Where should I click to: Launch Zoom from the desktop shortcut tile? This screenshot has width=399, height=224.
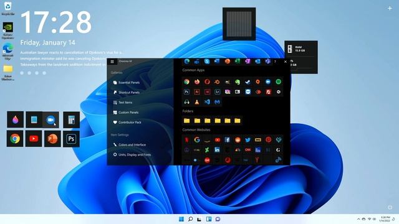(x=51, y=119)
